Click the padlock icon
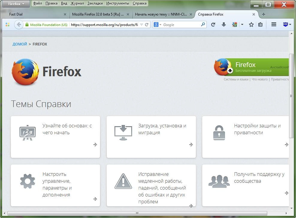The image size is (296, 218). 219,133
